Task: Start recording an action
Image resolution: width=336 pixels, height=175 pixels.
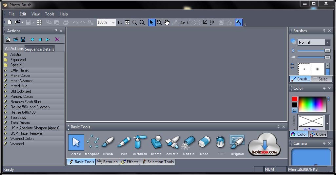Action: pos(32,39)
